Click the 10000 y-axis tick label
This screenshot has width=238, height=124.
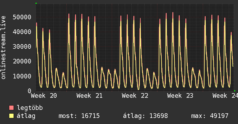[22, 76]
